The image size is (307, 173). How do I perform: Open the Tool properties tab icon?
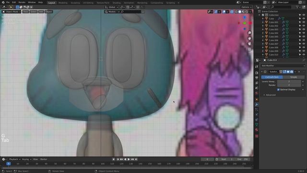point(257,67)
